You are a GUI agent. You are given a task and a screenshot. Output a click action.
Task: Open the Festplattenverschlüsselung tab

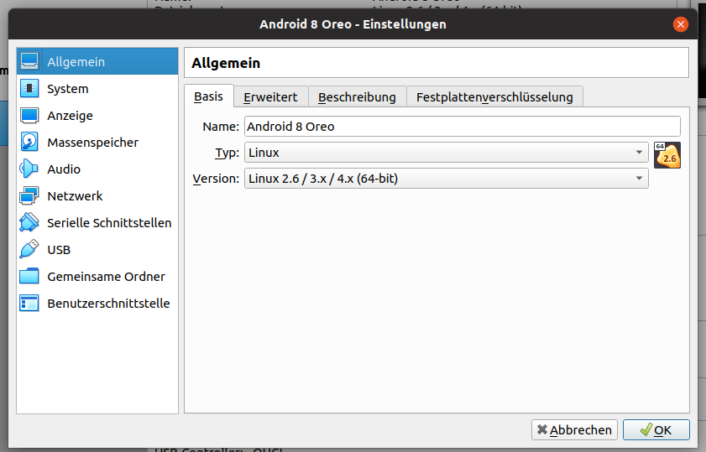click(494, 96)
